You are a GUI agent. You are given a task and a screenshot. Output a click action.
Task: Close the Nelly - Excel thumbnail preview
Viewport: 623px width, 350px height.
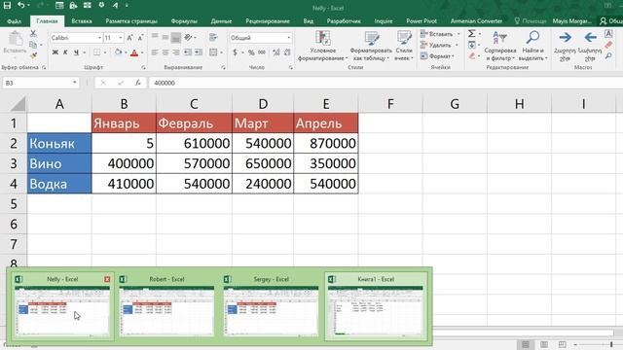click(107, 279)
